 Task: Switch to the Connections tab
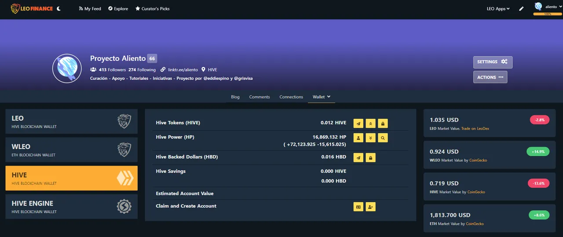(x=291, y=97)
